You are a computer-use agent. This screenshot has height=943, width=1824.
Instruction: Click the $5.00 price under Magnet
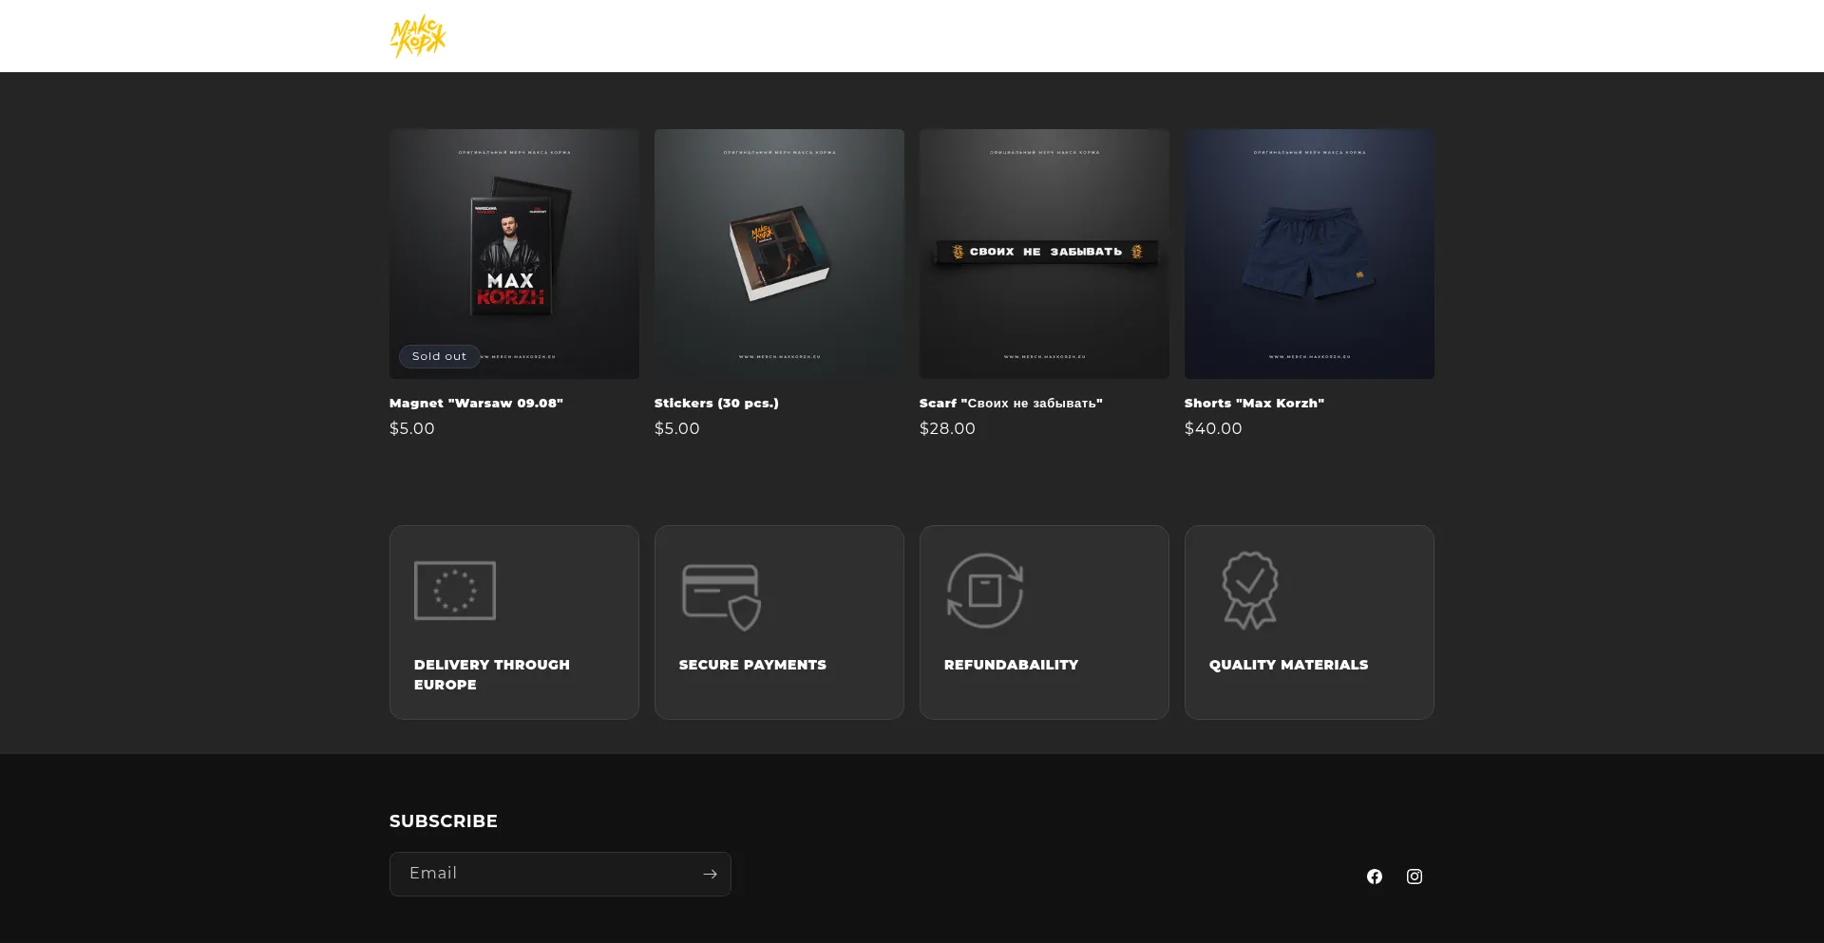coord(412,428)
